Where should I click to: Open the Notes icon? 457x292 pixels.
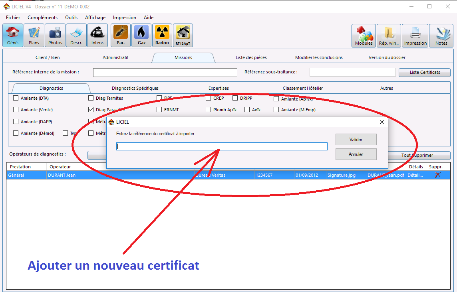[x=441, y=36]
